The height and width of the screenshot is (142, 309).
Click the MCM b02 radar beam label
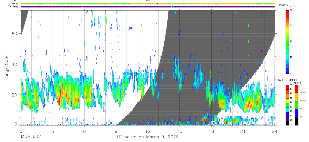coord(31,137)
